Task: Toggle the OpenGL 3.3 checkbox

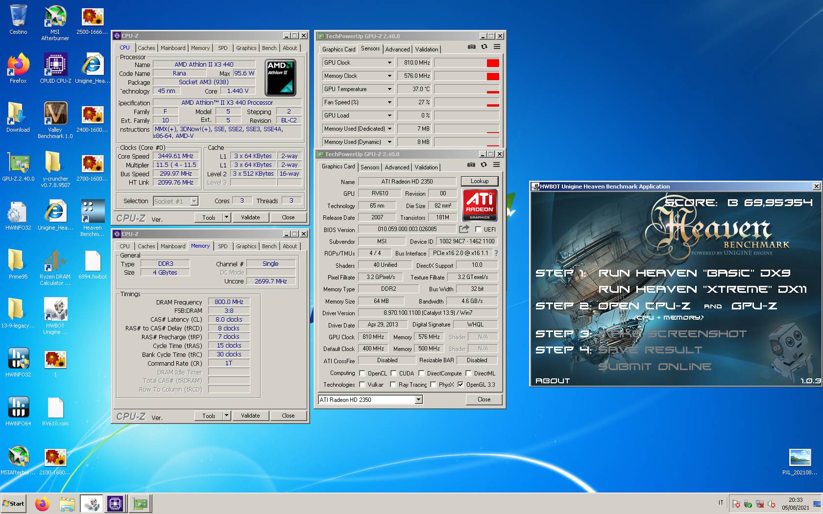Action: coord(460,385)
